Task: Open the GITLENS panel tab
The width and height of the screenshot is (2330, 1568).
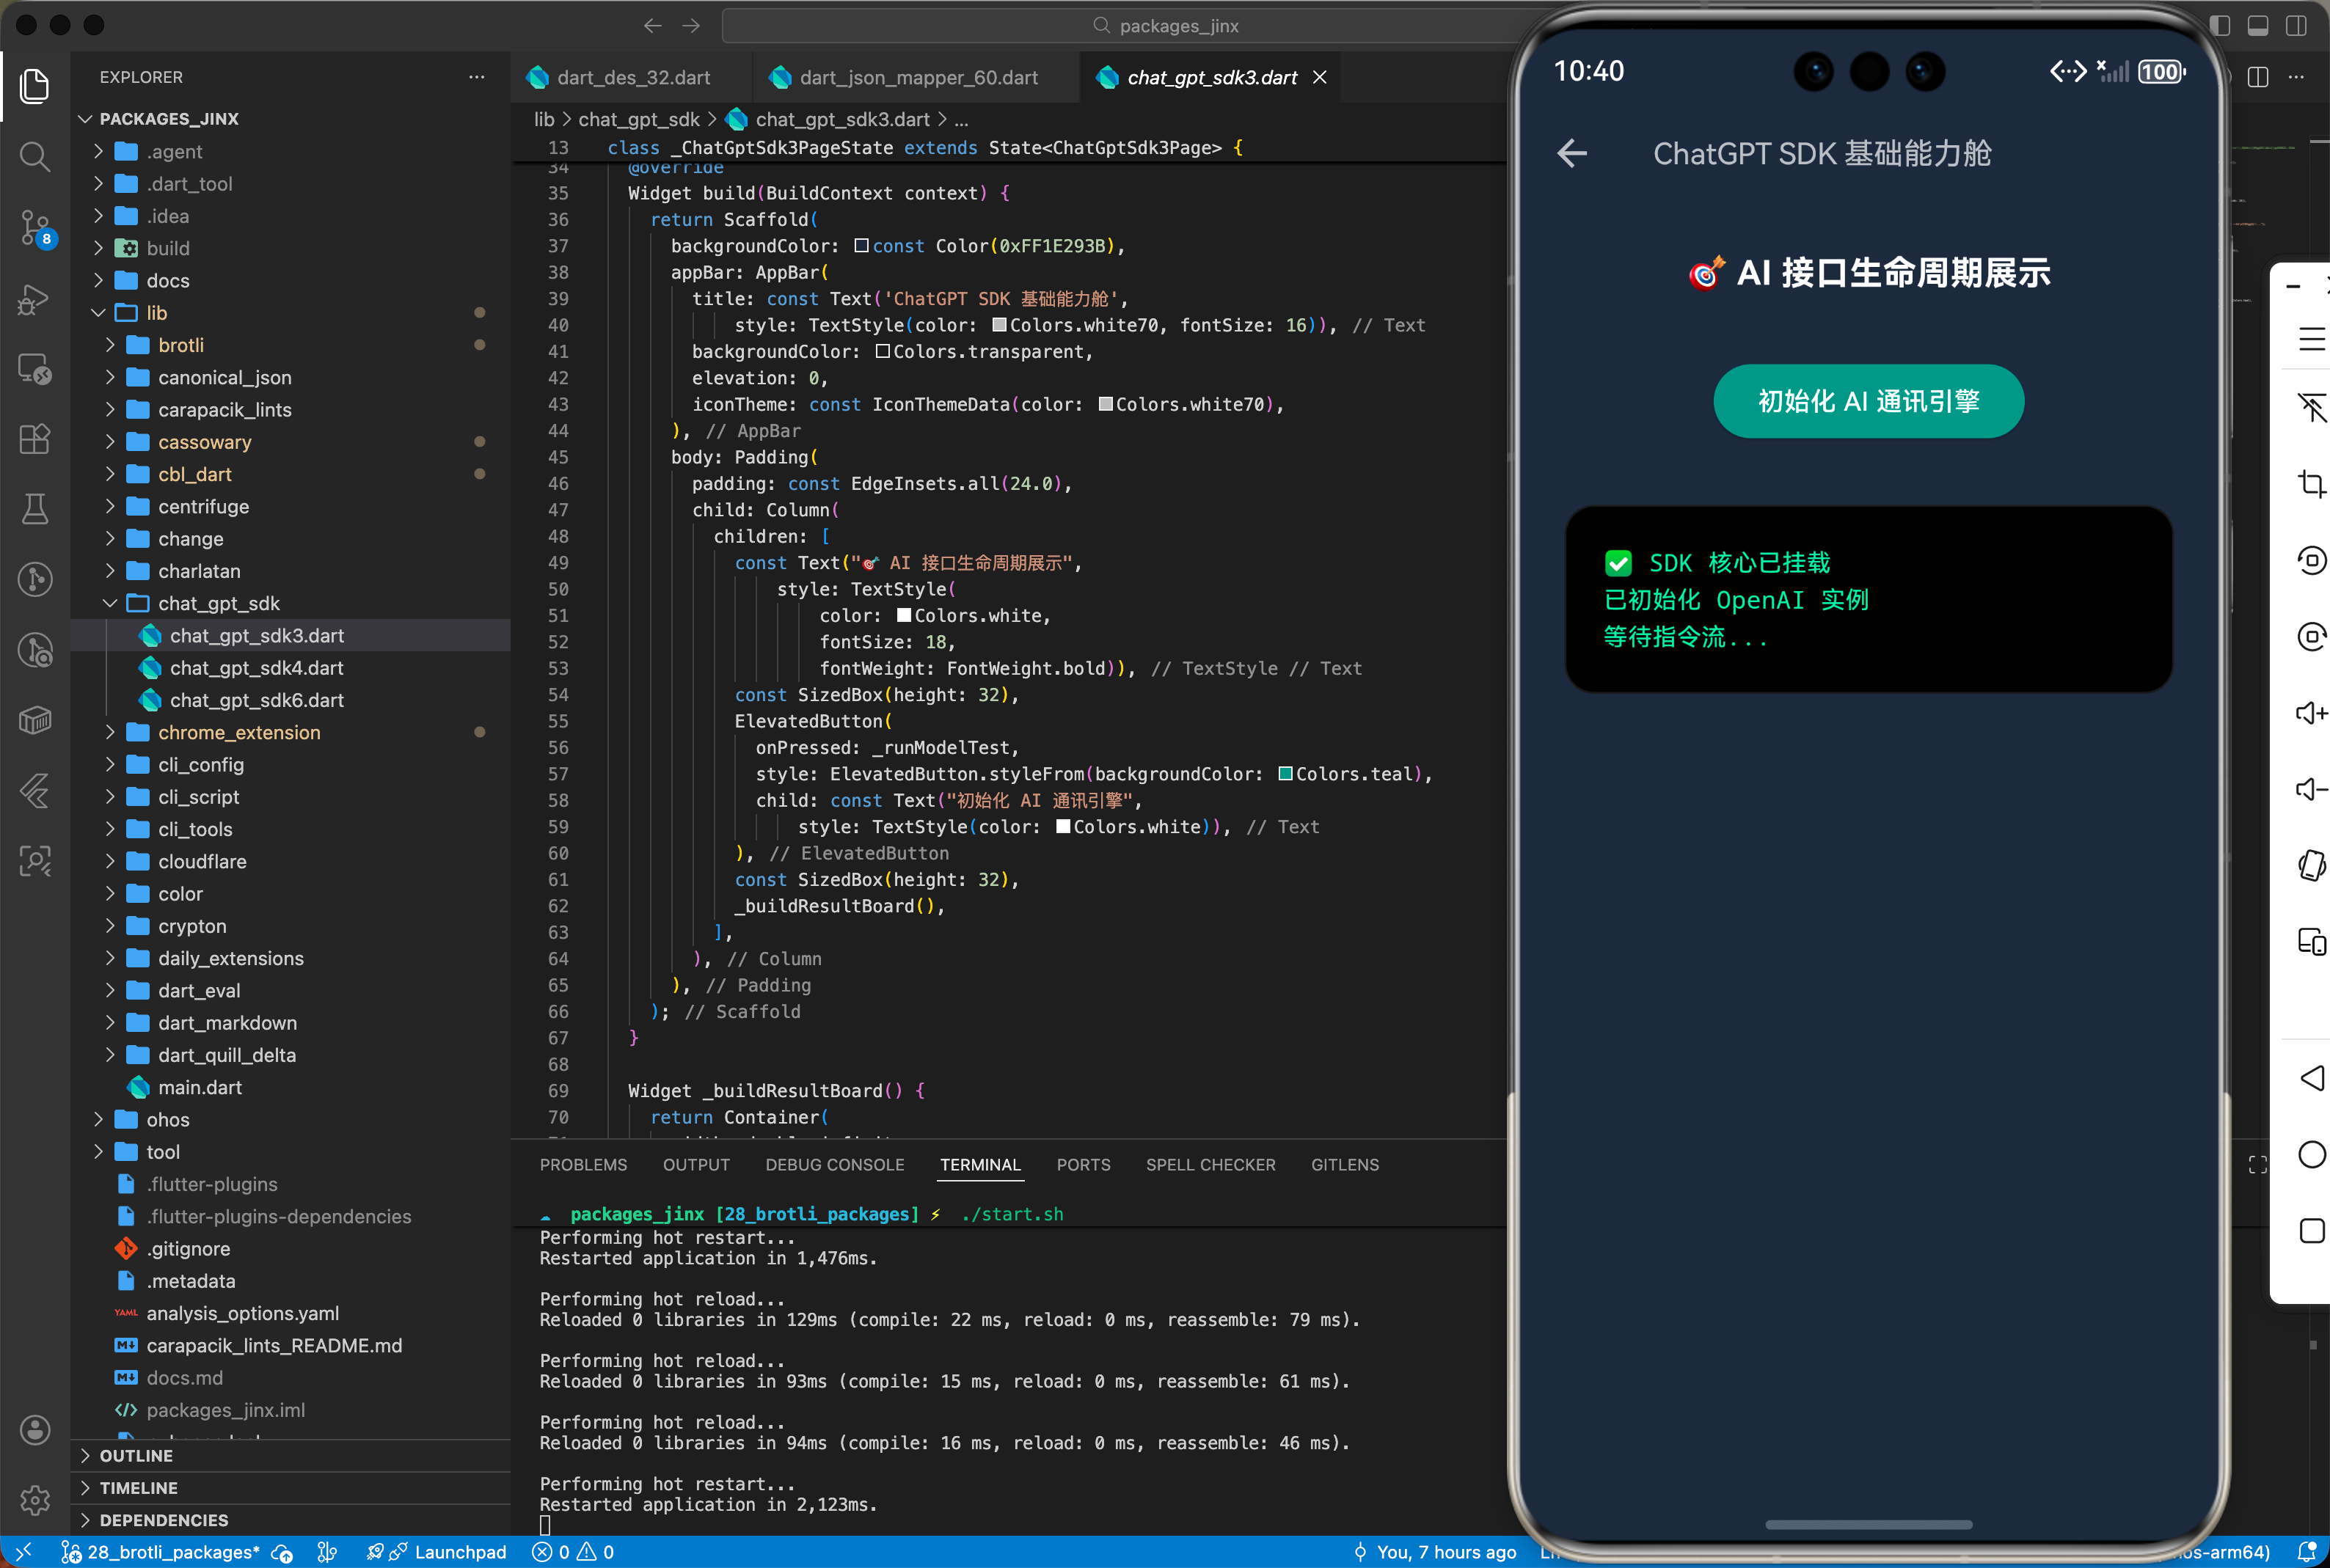Action: click(x=1344, y=1165)
